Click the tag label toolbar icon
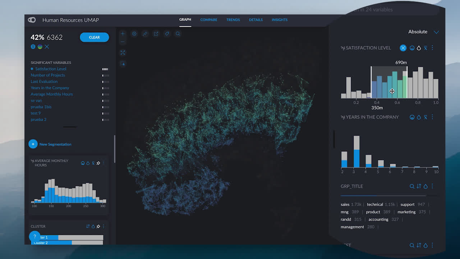460x259 pixels. click(x=167, y=34)
